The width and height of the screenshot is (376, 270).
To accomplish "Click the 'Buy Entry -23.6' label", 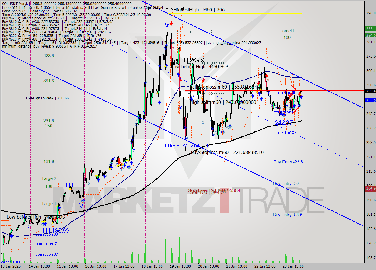I will [x=288, y=162].
